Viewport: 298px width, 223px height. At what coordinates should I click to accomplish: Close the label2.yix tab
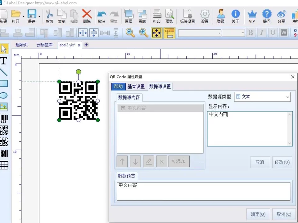point(79,45)
